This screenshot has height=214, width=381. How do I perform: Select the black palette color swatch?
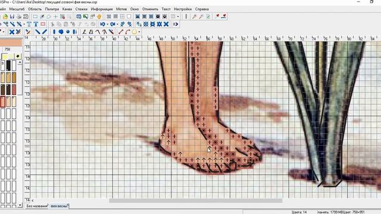click(8, 65)
